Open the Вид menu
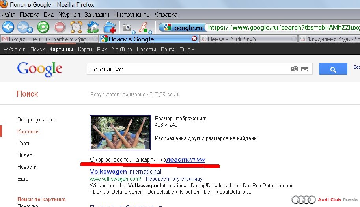This screenshot has height=207, width=360. coord(48,15)
